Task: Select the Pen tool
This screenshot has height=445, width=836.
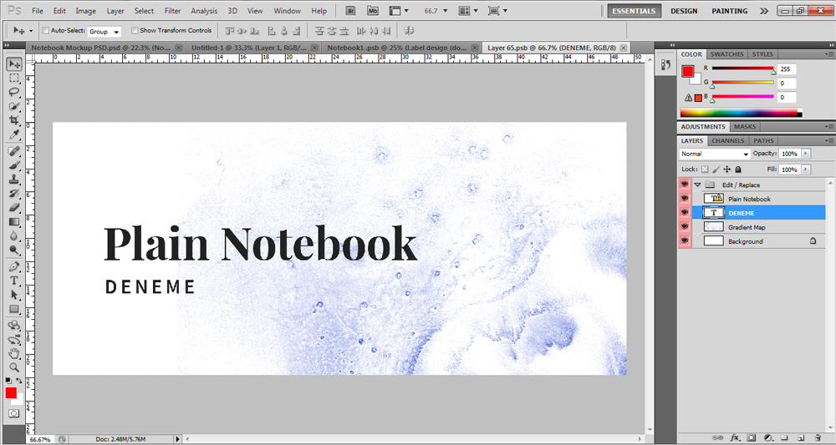Action: coord(14,266)
